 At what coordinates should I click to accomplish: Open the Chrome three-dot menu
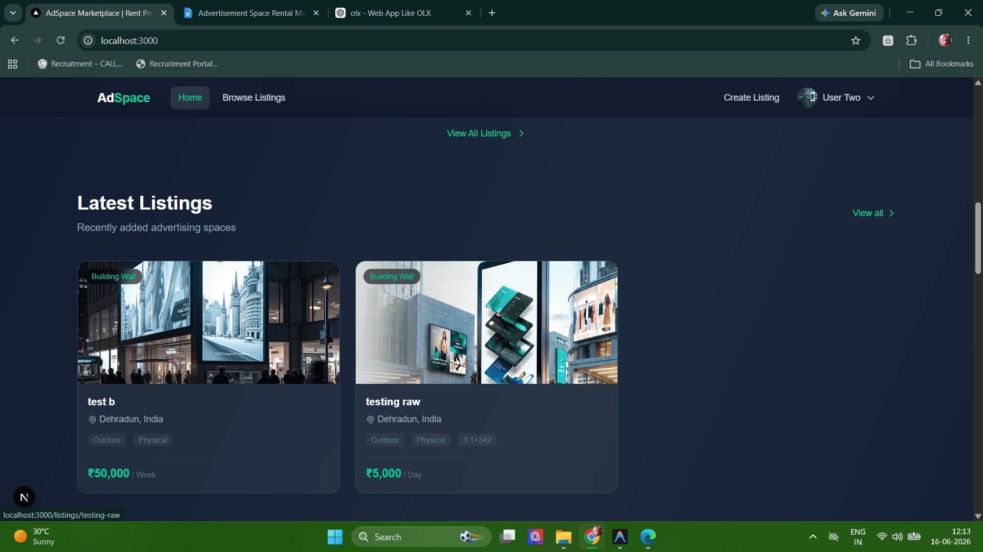click(968, 40)
